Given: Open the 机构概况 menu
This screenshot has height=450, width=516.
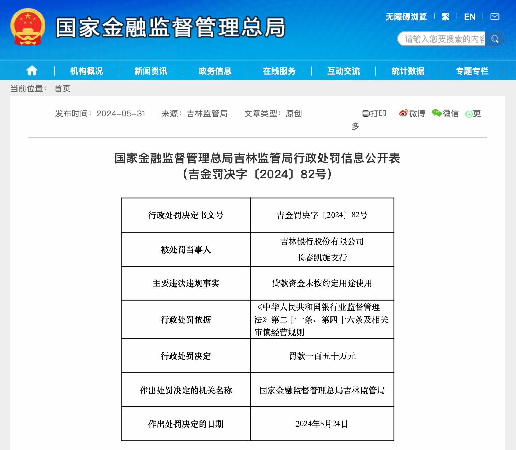Looking at the screenshot, I should (x=87, y=71).
